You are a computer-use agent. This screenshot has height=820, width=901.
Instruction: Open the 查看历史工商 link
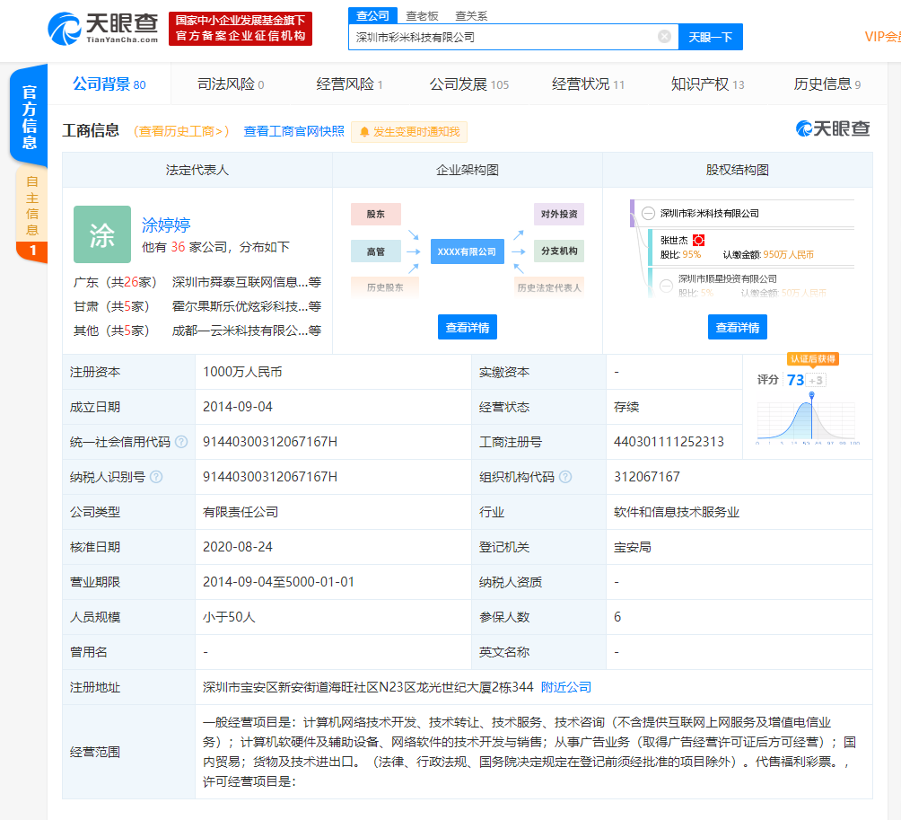coord(181,131)
